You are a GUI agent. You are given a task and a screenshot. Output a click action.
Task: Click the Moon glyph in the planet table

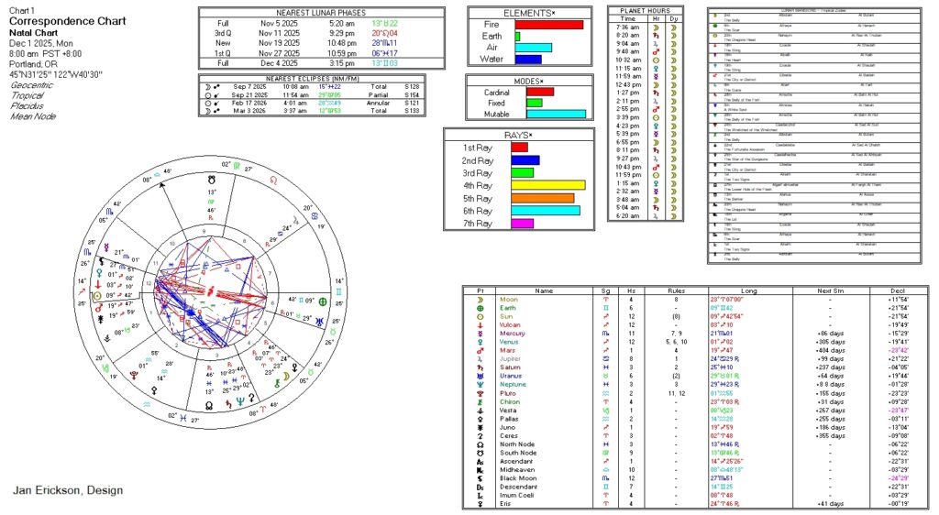click(x=480, y=300)
